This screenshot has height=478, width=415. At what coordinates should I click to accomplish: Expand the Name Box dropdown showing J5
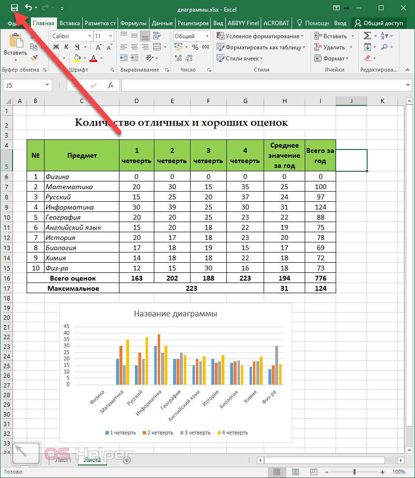(47, 85)
